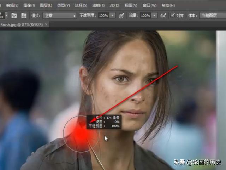This screenshot has height=170, width=226.
Task: Click the 不透明度 100% value field
Action: point(103,16)
